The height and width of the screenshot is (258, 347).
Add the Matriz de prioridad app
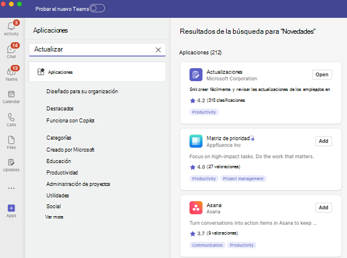[324, 141]
